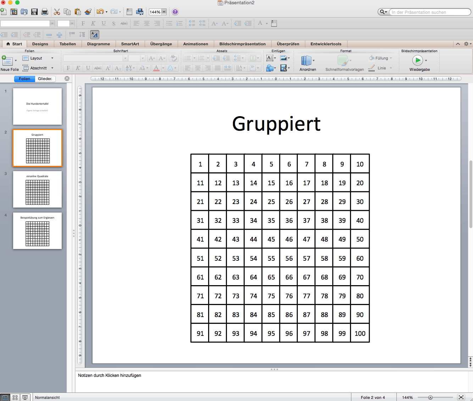The width and height of the screenshot is (473, 401).
Task: Show the Folien thumbnails pane
Action: coord(24,79)
